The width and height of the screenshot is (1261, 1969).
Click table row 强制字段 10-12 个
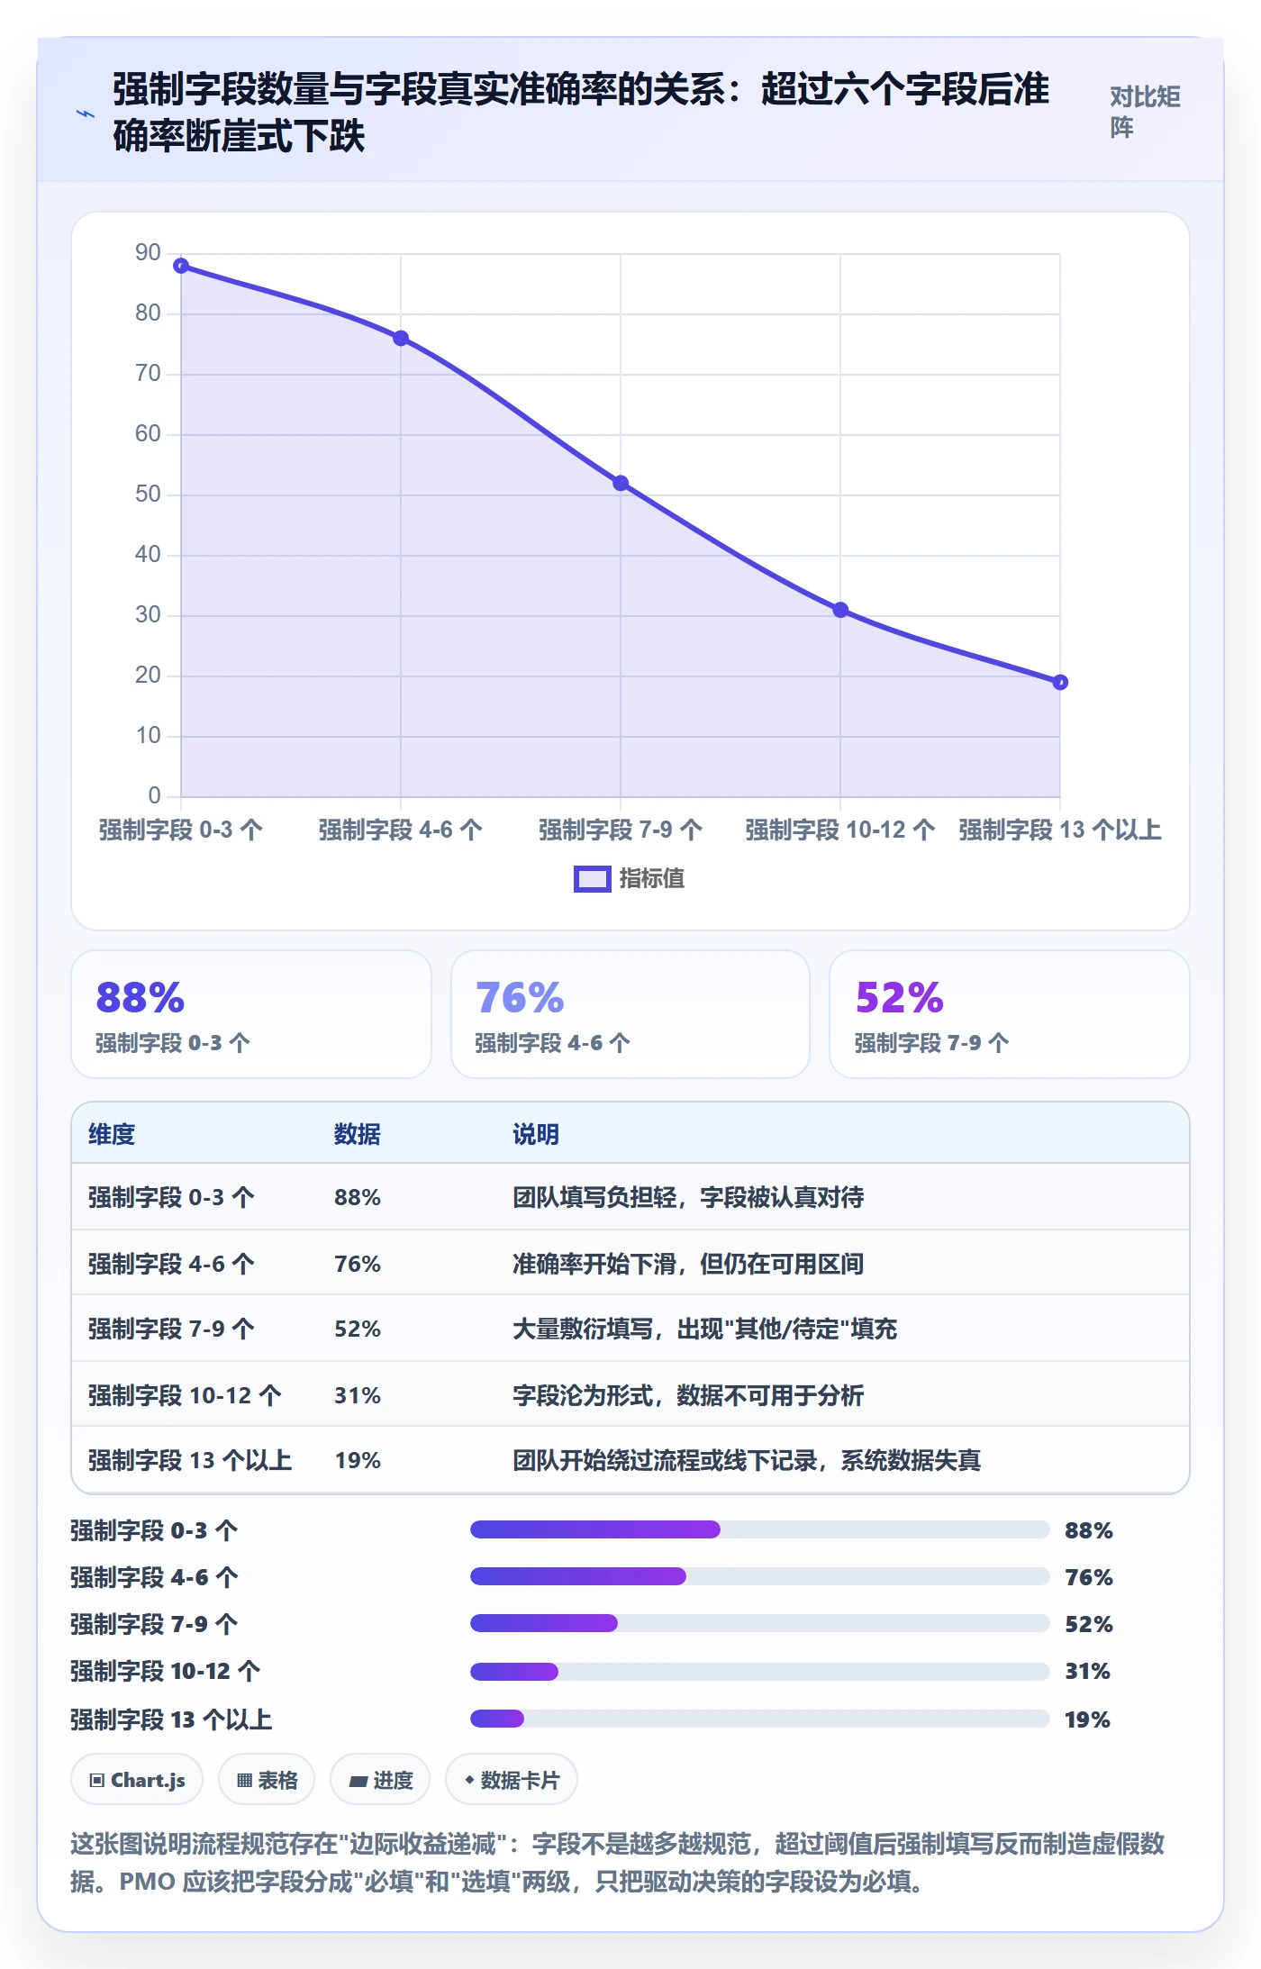tap(630, 1394)
